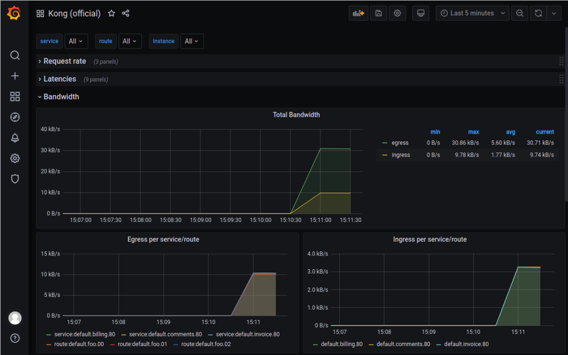Expand the Latencies row
Screen dimensions: 568x355
pos(59,79)
